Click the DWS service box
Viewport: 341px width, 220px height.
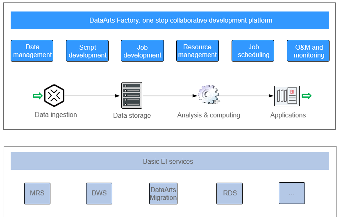(99, 193)
